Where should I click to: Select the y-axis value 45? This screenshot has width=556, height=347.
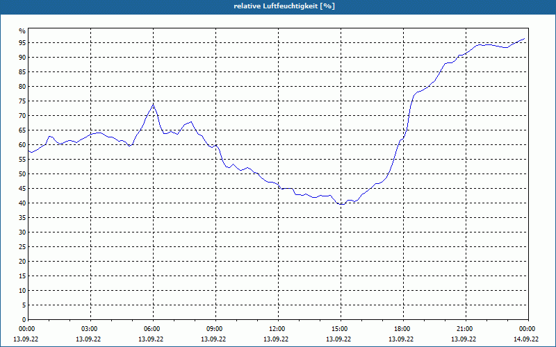click(22, 189)
